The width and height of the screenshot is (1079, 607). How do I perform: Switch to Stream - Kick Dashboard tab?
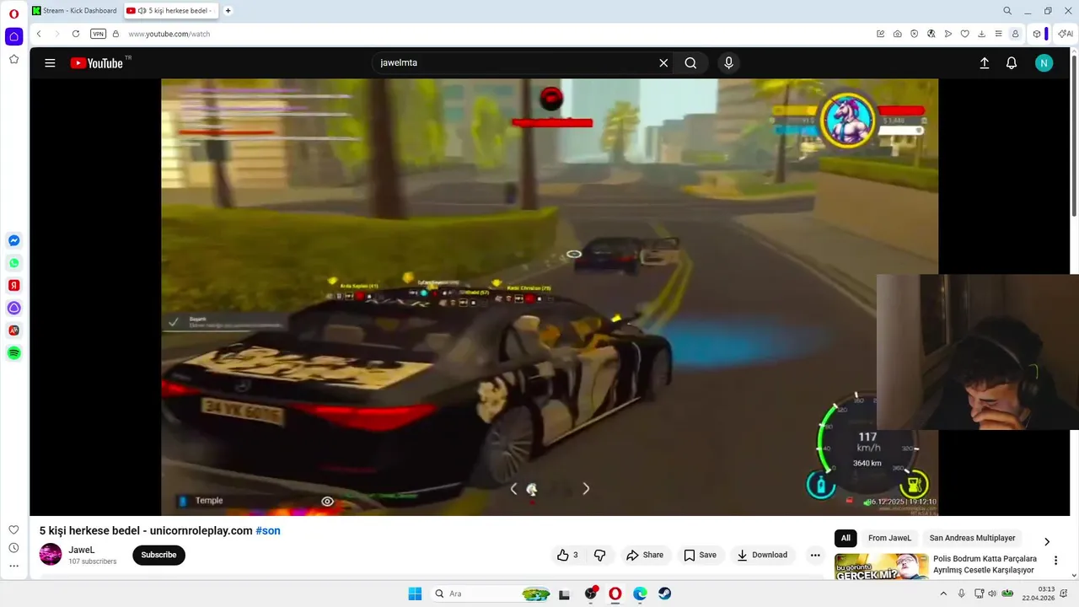(74, 10)
